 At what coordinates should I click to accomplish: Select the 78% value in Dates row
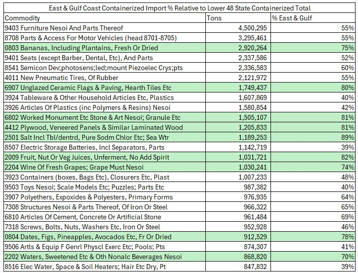point(347,237)
